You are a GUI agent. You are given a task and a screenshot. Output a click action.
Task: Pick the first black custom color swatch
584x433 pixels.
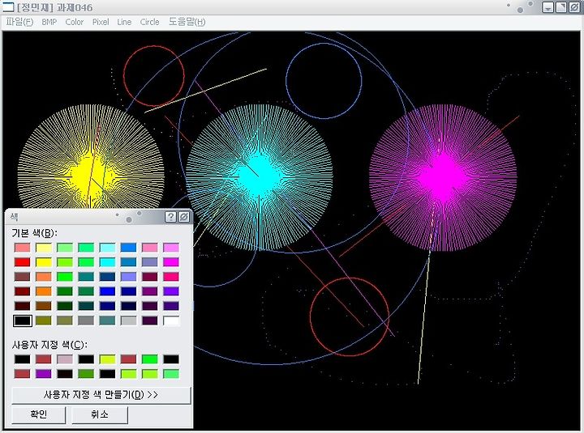(x=23, y=359)
